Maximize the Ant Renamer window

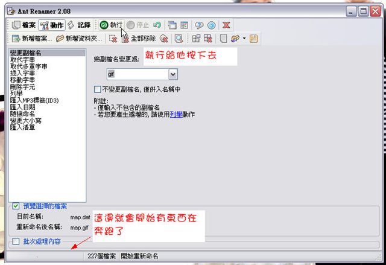(363, 11)
